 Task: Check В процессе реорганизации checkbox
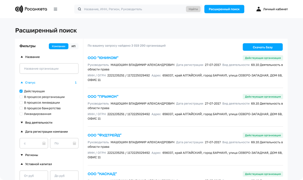pos(21,97)
